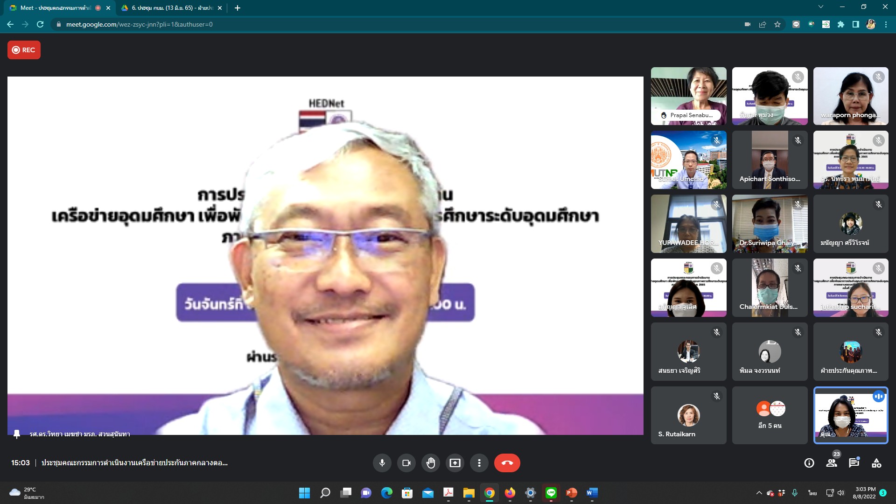Open the Activities panel icon
Viewport: 896px width, 504px height.
(876, 463)
